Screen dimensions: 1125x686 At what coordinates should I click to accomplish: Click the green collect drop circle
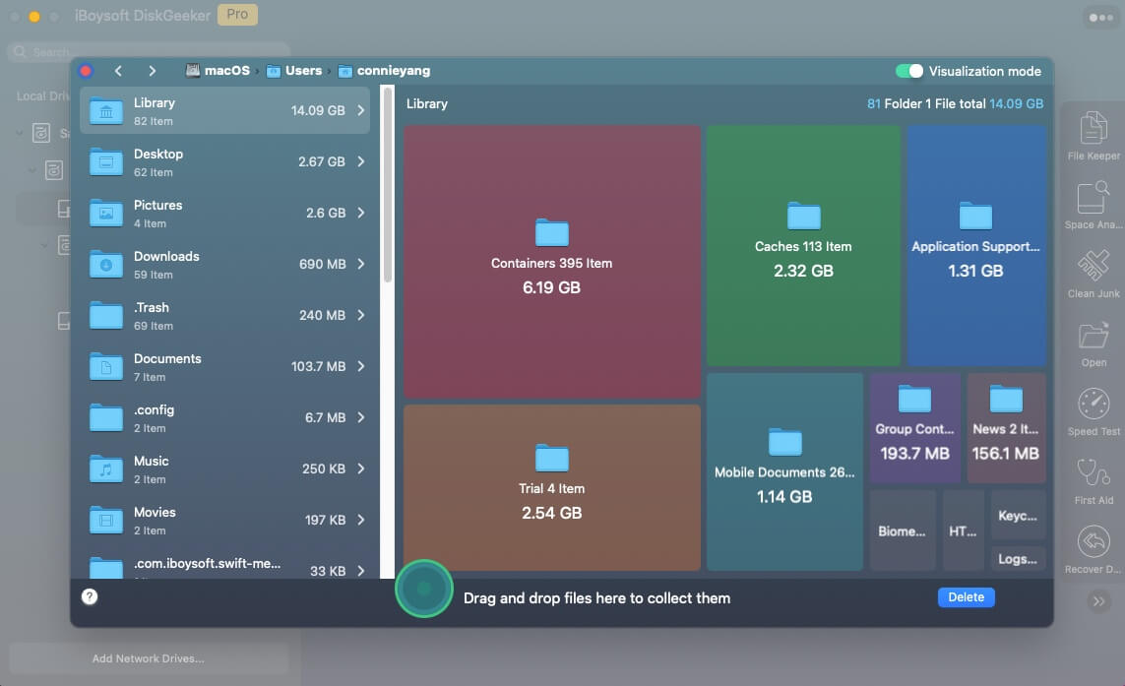pos(423,588)
